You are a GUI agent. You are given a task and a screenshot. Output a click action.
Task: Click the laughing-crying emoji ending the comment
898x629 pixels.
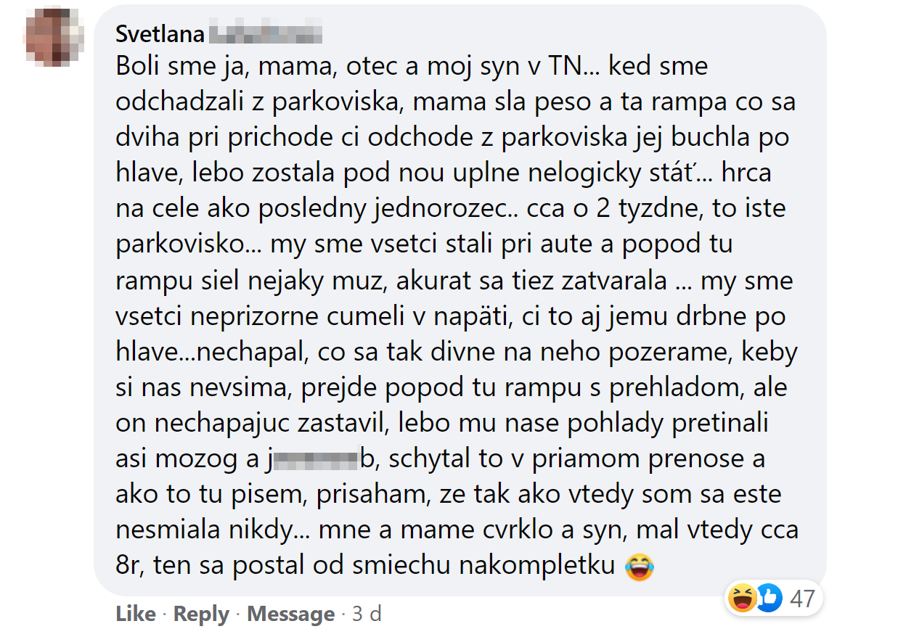(640, 567)
